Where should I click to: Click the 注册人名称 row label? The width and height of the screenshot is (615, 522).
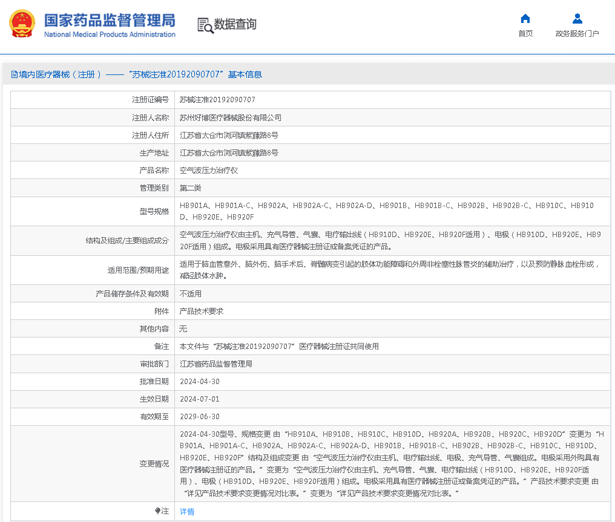pyautogui.click(x=150, y=117)
